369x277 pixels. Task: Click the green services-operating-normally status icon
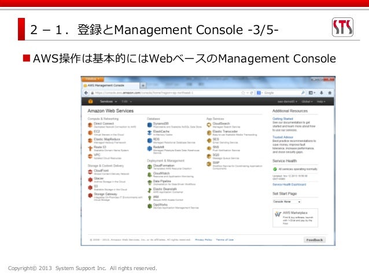tap(275, 169)
